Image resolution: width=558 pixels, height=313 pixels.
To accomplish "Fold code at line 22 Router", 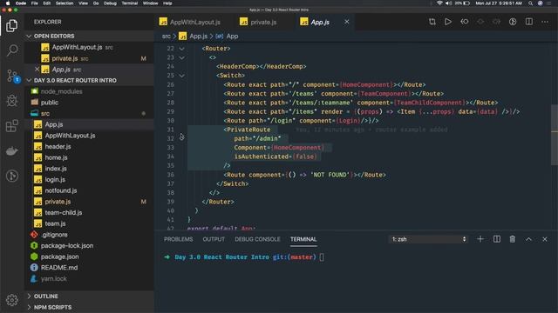I will coord(182,49).
